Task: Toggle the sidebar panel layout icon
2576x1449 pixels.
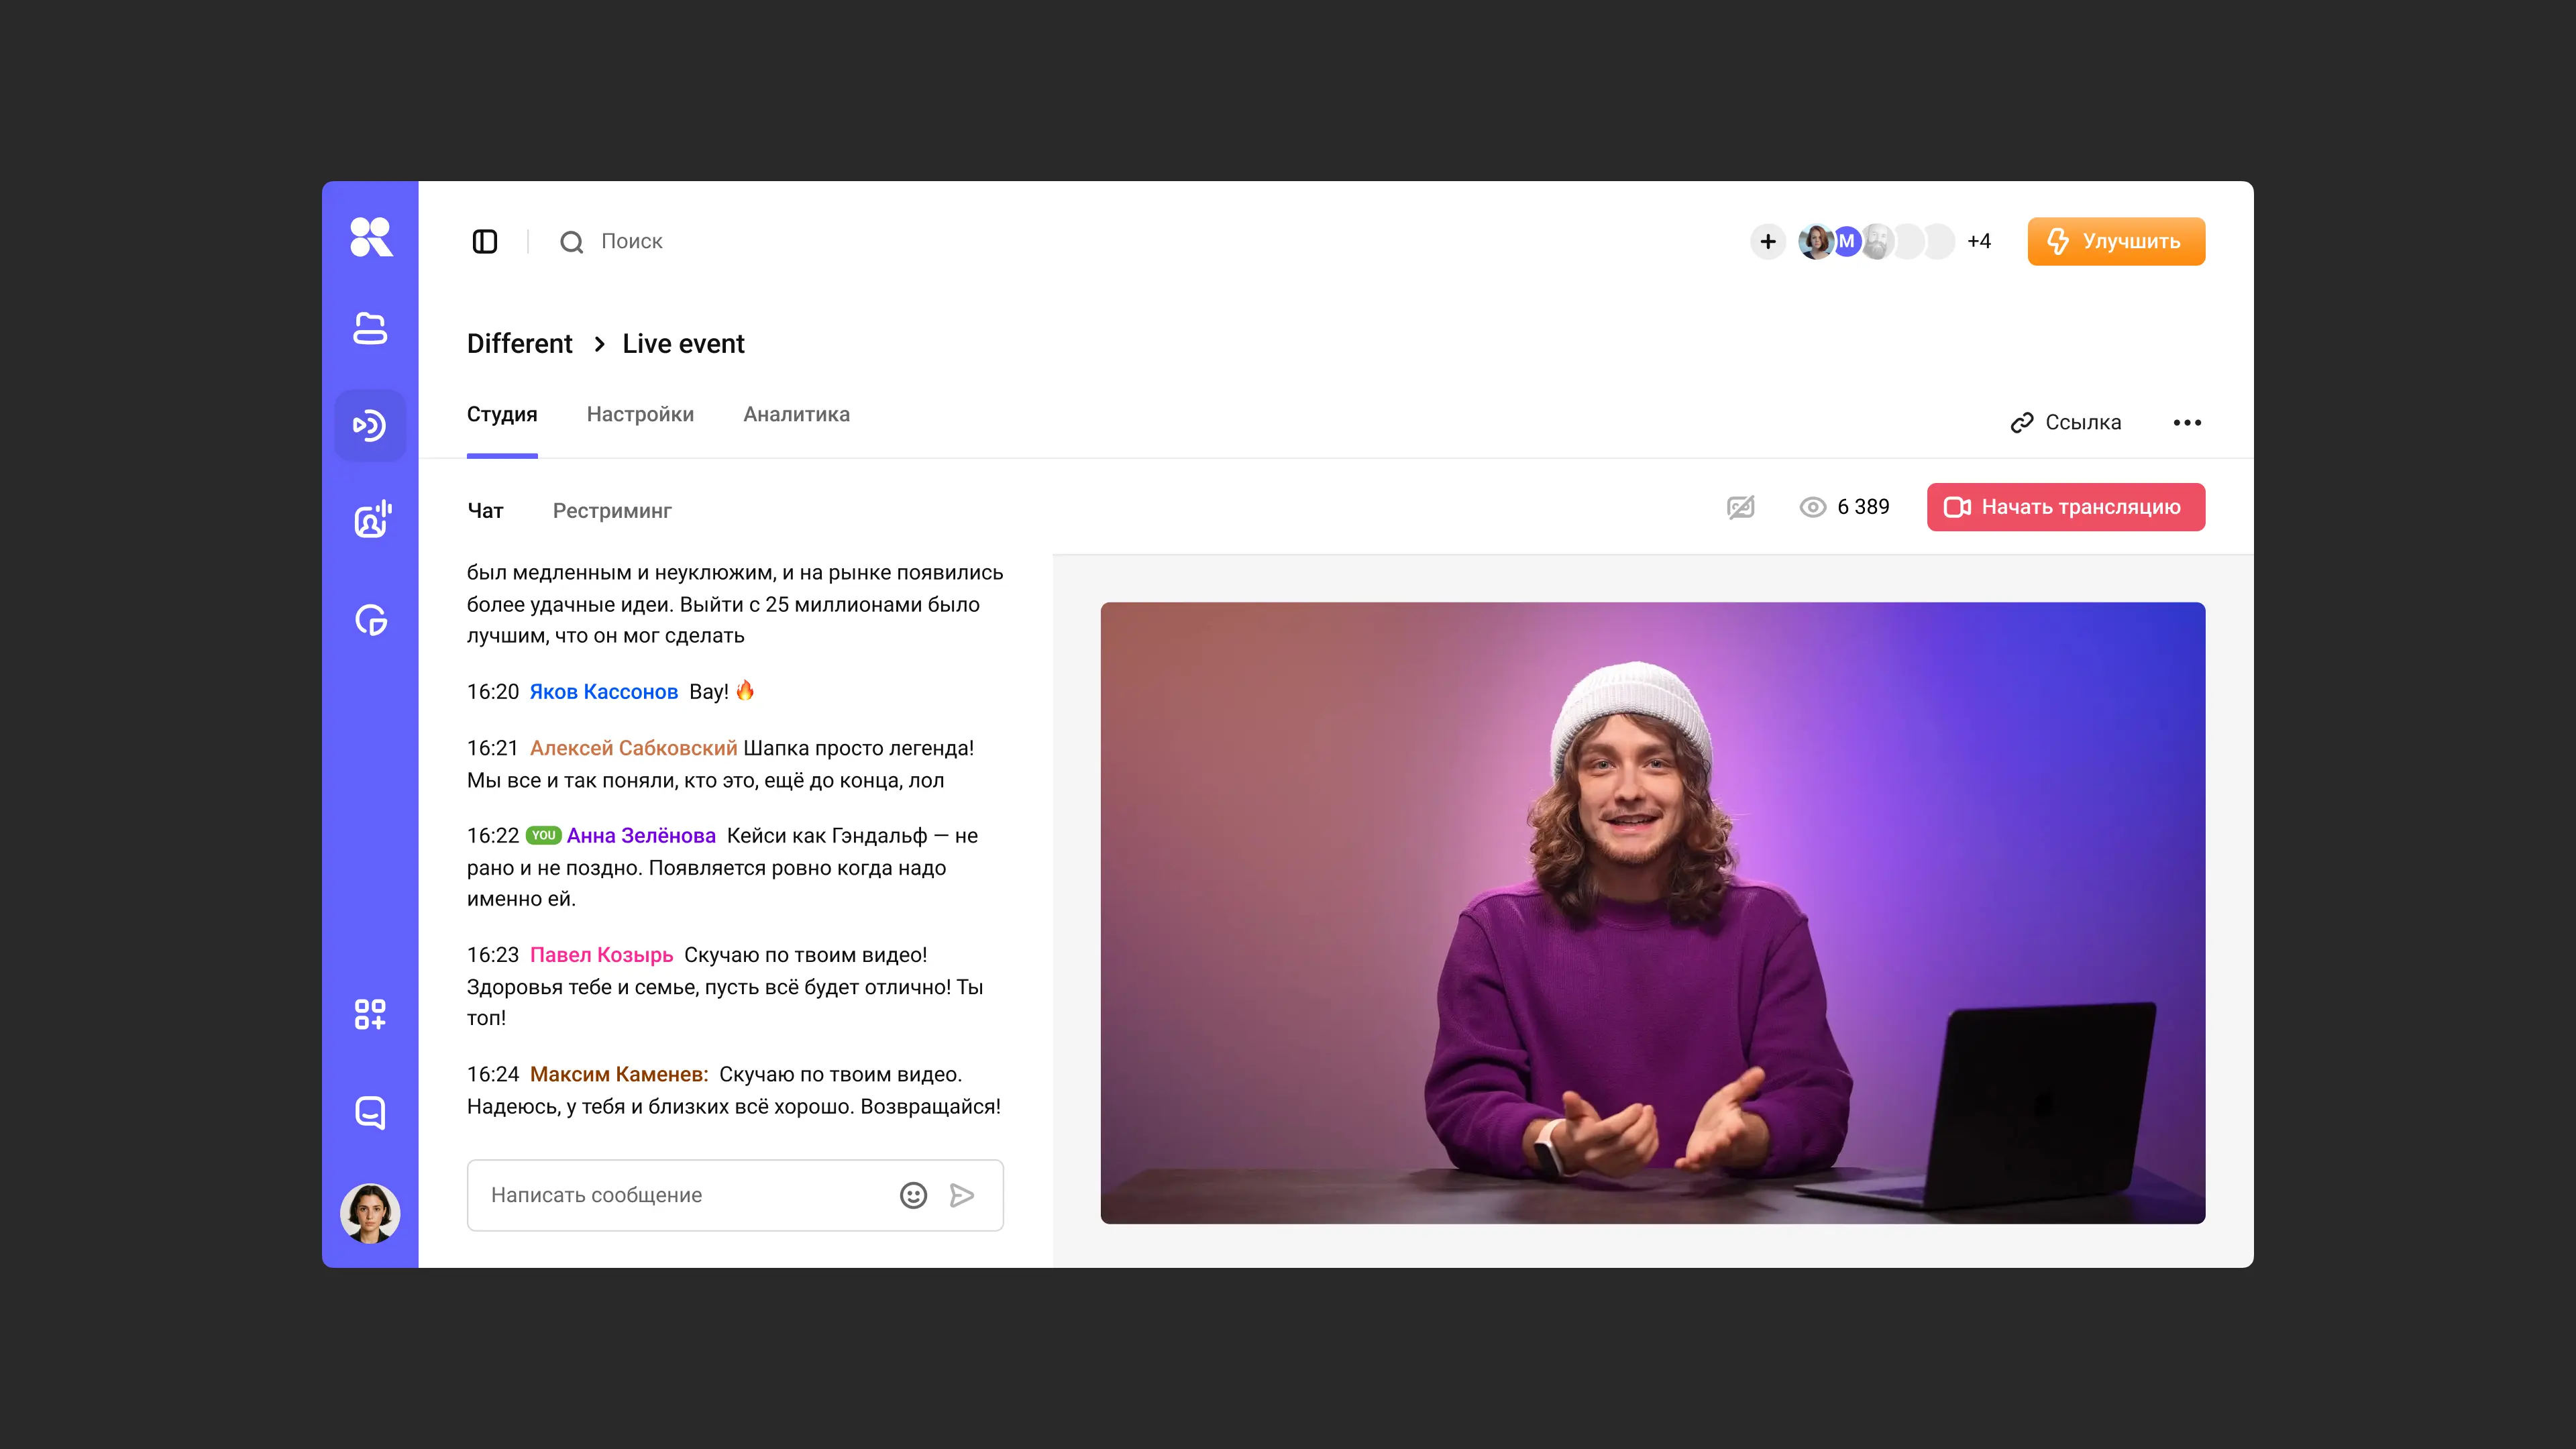Action: (484, 241)
